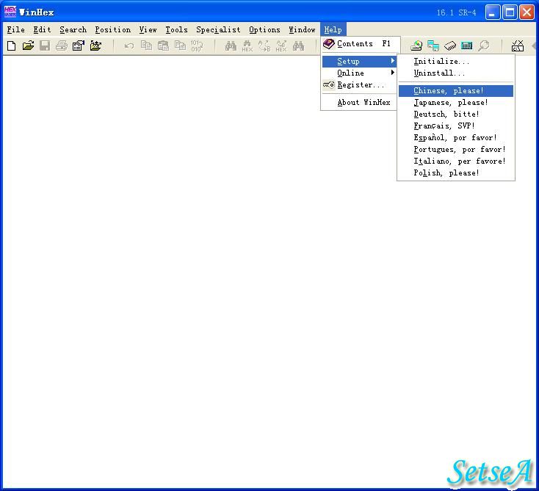This screenshot has width=539, height=491.
Task: Choose Italiano, per favore! option
Action: click(456, 161)
